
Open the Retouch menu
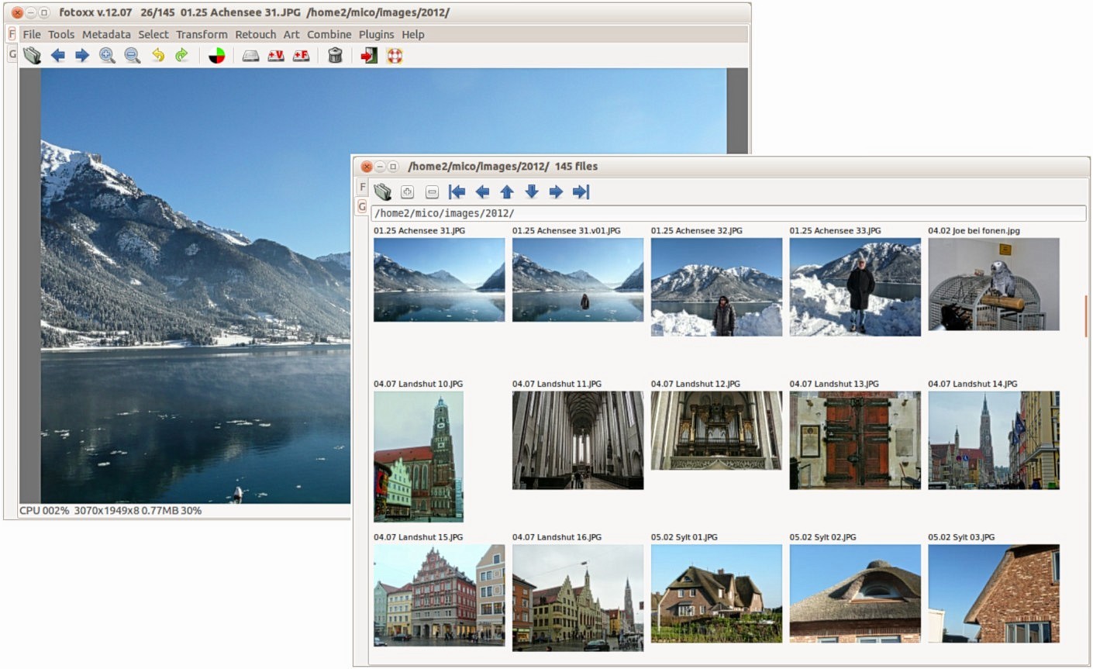255,34
